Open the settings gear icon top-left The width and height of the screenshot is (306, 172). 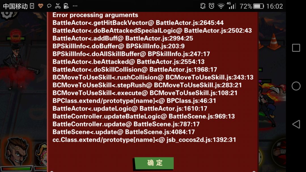[x=8, y=15]
